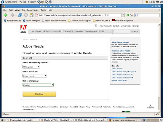The image size is (163, 122).
Task: Click the Adobe site SEARCH button
Action: 135,32
